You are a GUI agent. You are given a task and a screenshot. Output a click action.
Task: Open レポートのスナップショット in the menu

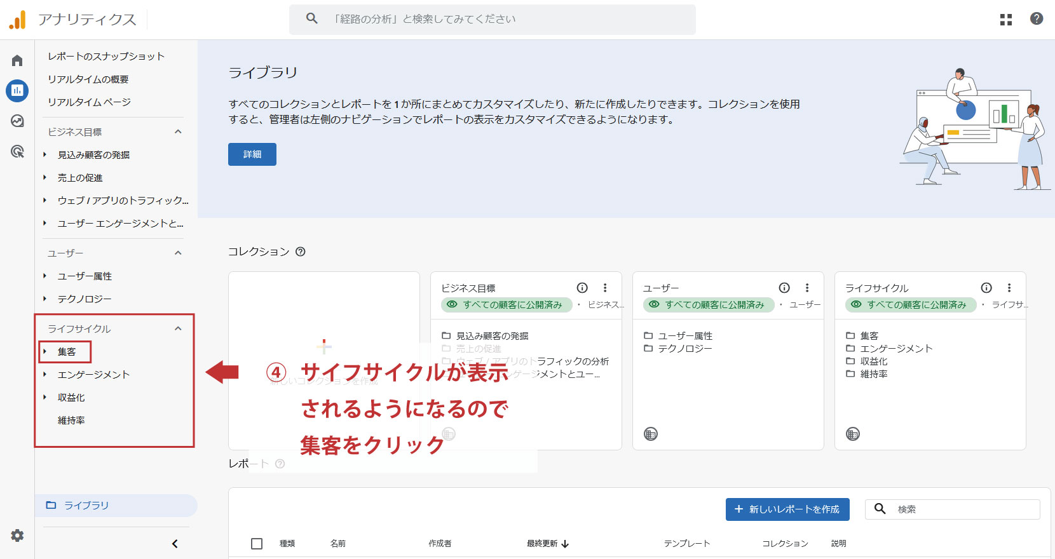(106, 57)
